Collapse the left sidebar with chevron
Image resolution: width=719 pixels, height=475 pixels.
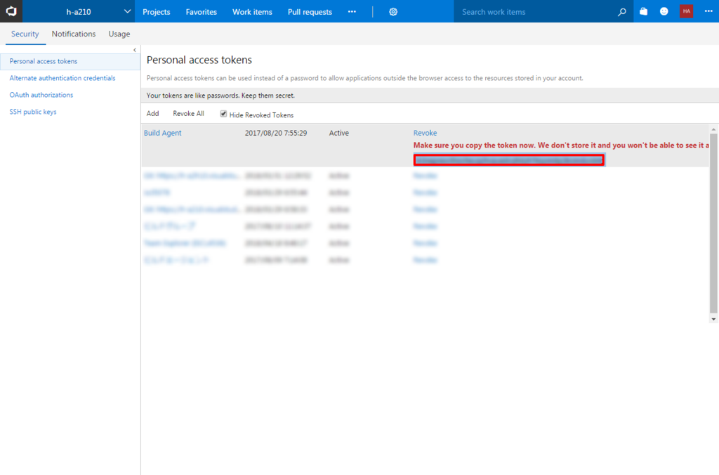point(134,50)
